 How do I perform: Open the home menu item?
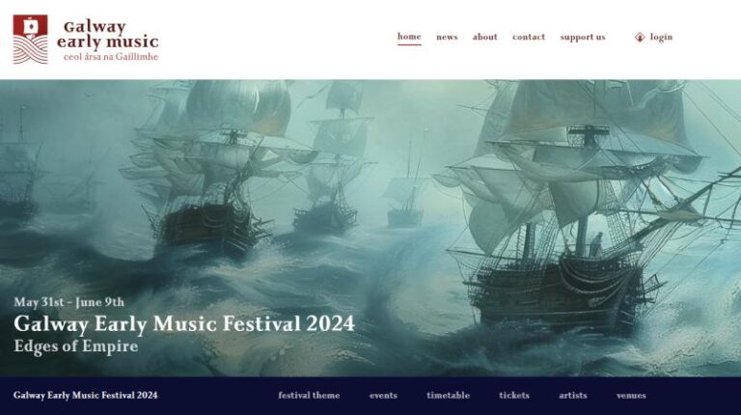click(409, 37)
